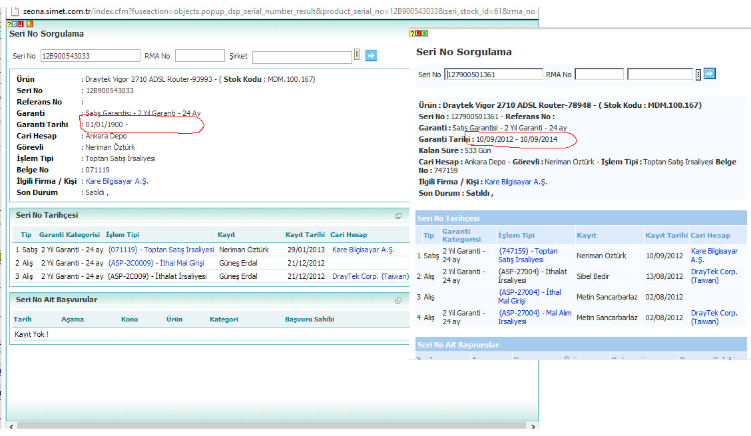Click the Seri No field containing 127900501361
The image size is (751, 436).
pos(493,75)
